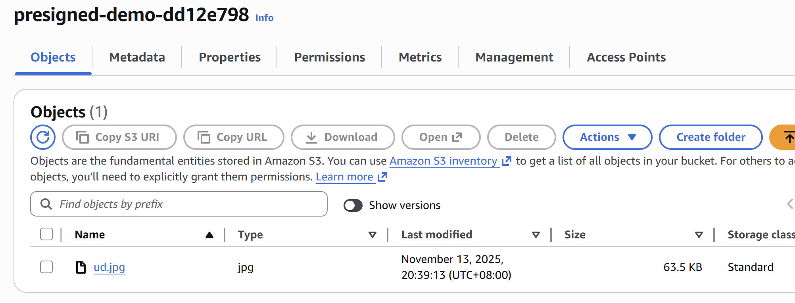Toggle the Show versions switch
Screen dimensions: 795x303
pos(353,205)
